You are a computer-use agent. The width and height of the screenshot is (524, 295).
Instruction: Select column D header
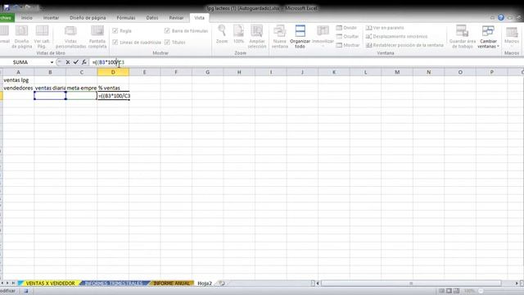pyautogui.click(x=113, y=72)
